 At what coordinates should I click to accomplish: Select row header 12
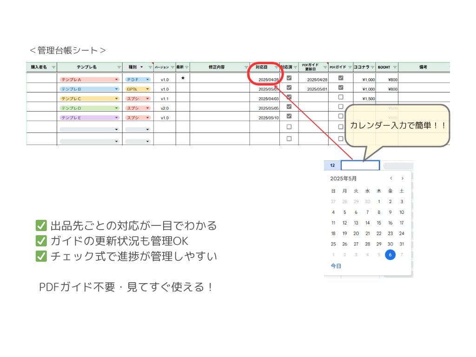tap(332, 165)
